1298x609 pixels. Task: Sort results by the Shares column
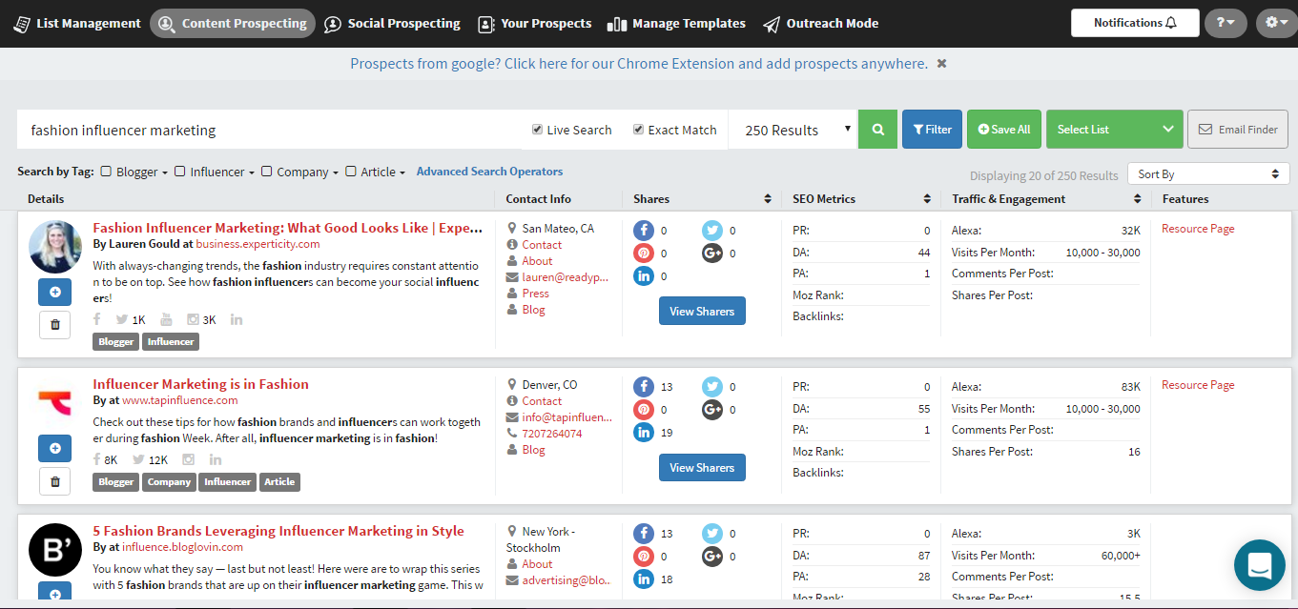coord(768,199)
